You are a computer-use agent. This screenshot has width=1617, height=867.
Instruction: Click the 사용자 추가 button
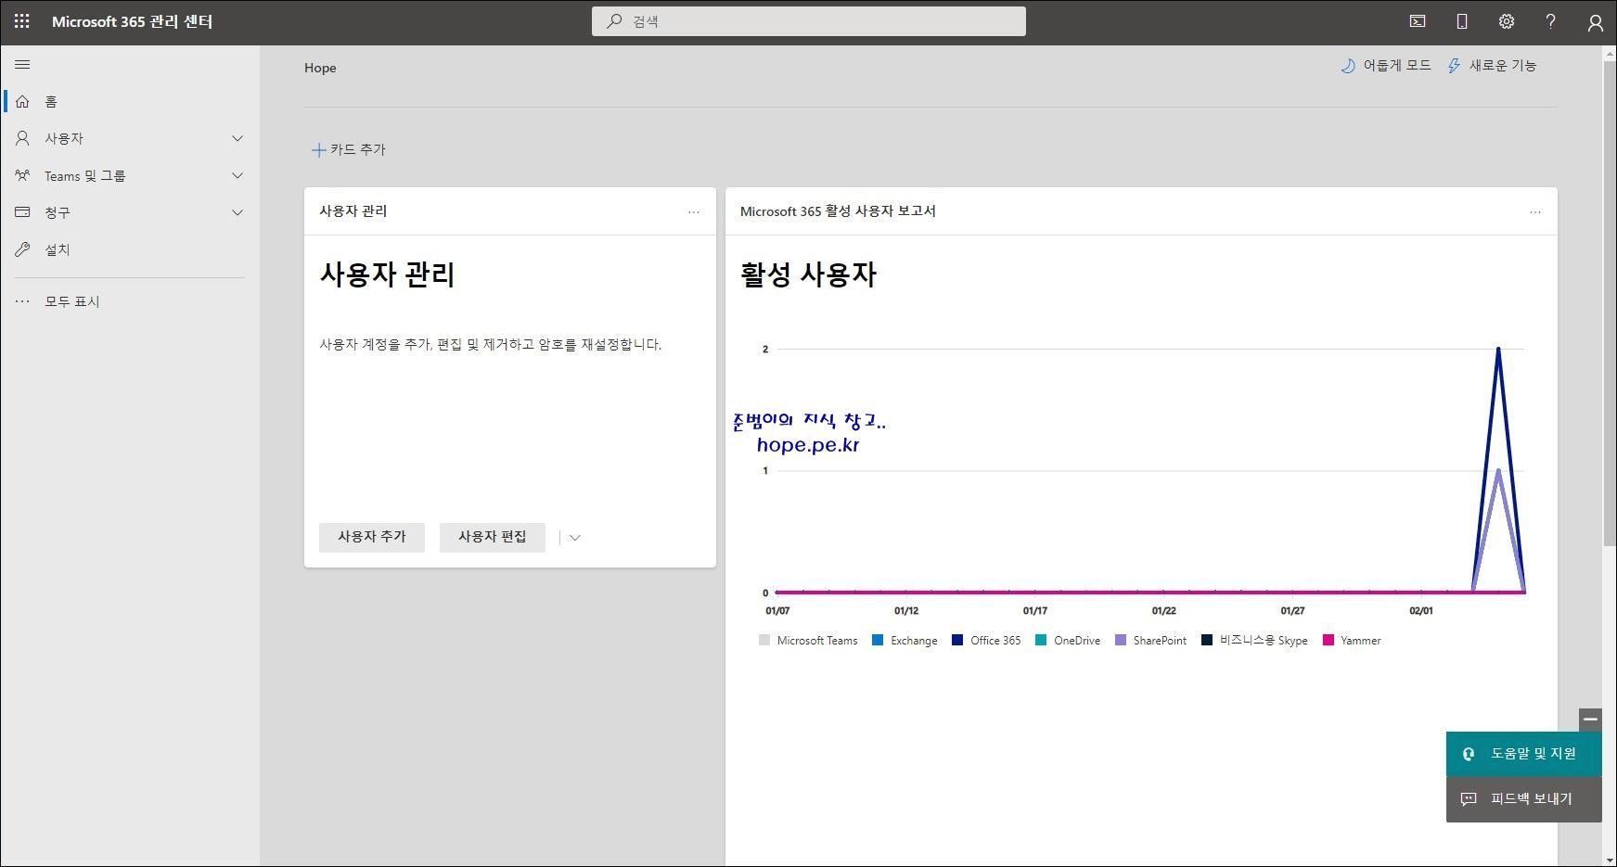coord(372,537)
